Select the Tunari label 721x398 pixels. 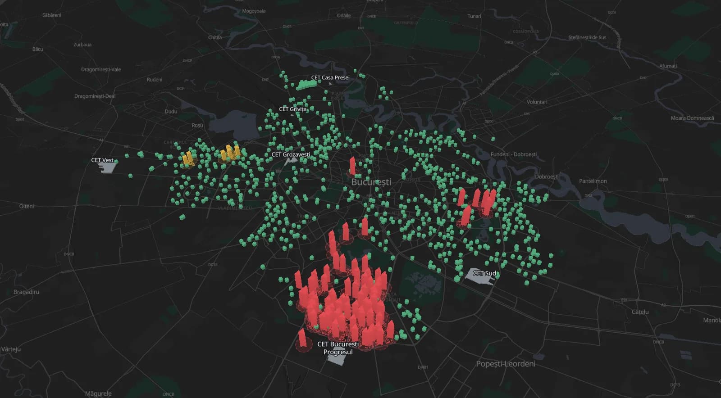474,16
